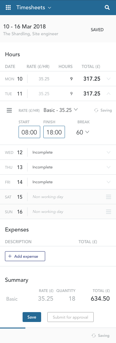116x343 pixels.
Task: Click the plus icon in Add expense
Action: (x=10, y=256)
